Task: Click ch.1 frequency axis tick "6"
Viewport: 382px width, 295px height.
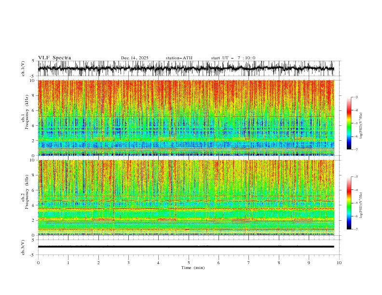Action: tap(34, 111)
